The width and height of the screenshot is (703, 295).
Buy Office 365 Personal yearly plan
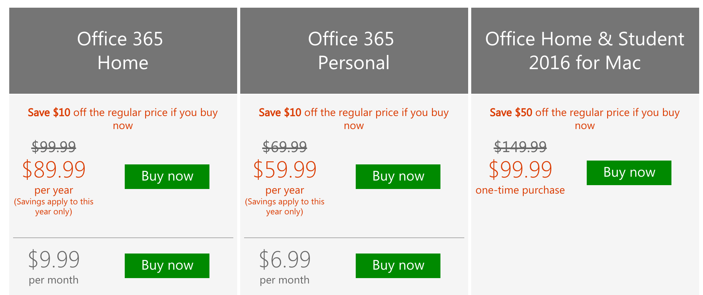pyautogui.click(x=398, y=177)
